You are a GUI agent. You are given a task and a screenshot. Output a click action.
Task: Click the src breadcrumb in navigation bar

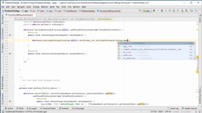click(x=33, y=11)
